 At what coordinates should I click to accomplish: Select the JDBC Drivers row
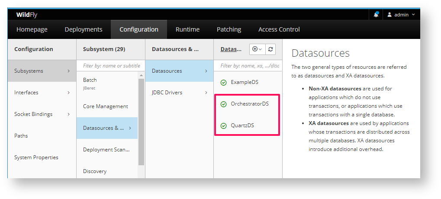tap(180, 93)
